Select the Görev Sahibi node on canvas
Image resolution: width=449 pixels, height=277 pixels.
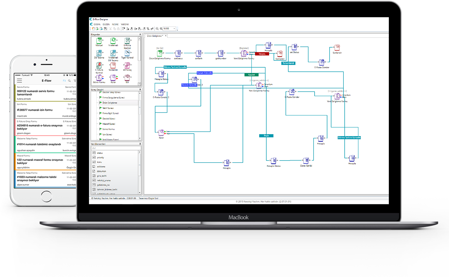(x=306, y=162)
